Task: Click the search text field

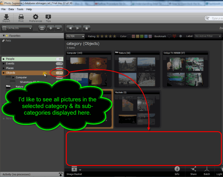Action: tap(217, 18)
